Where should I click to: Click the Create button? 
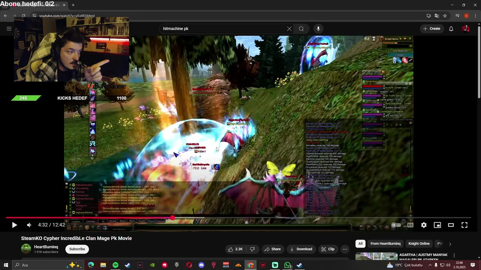(431, 28)
